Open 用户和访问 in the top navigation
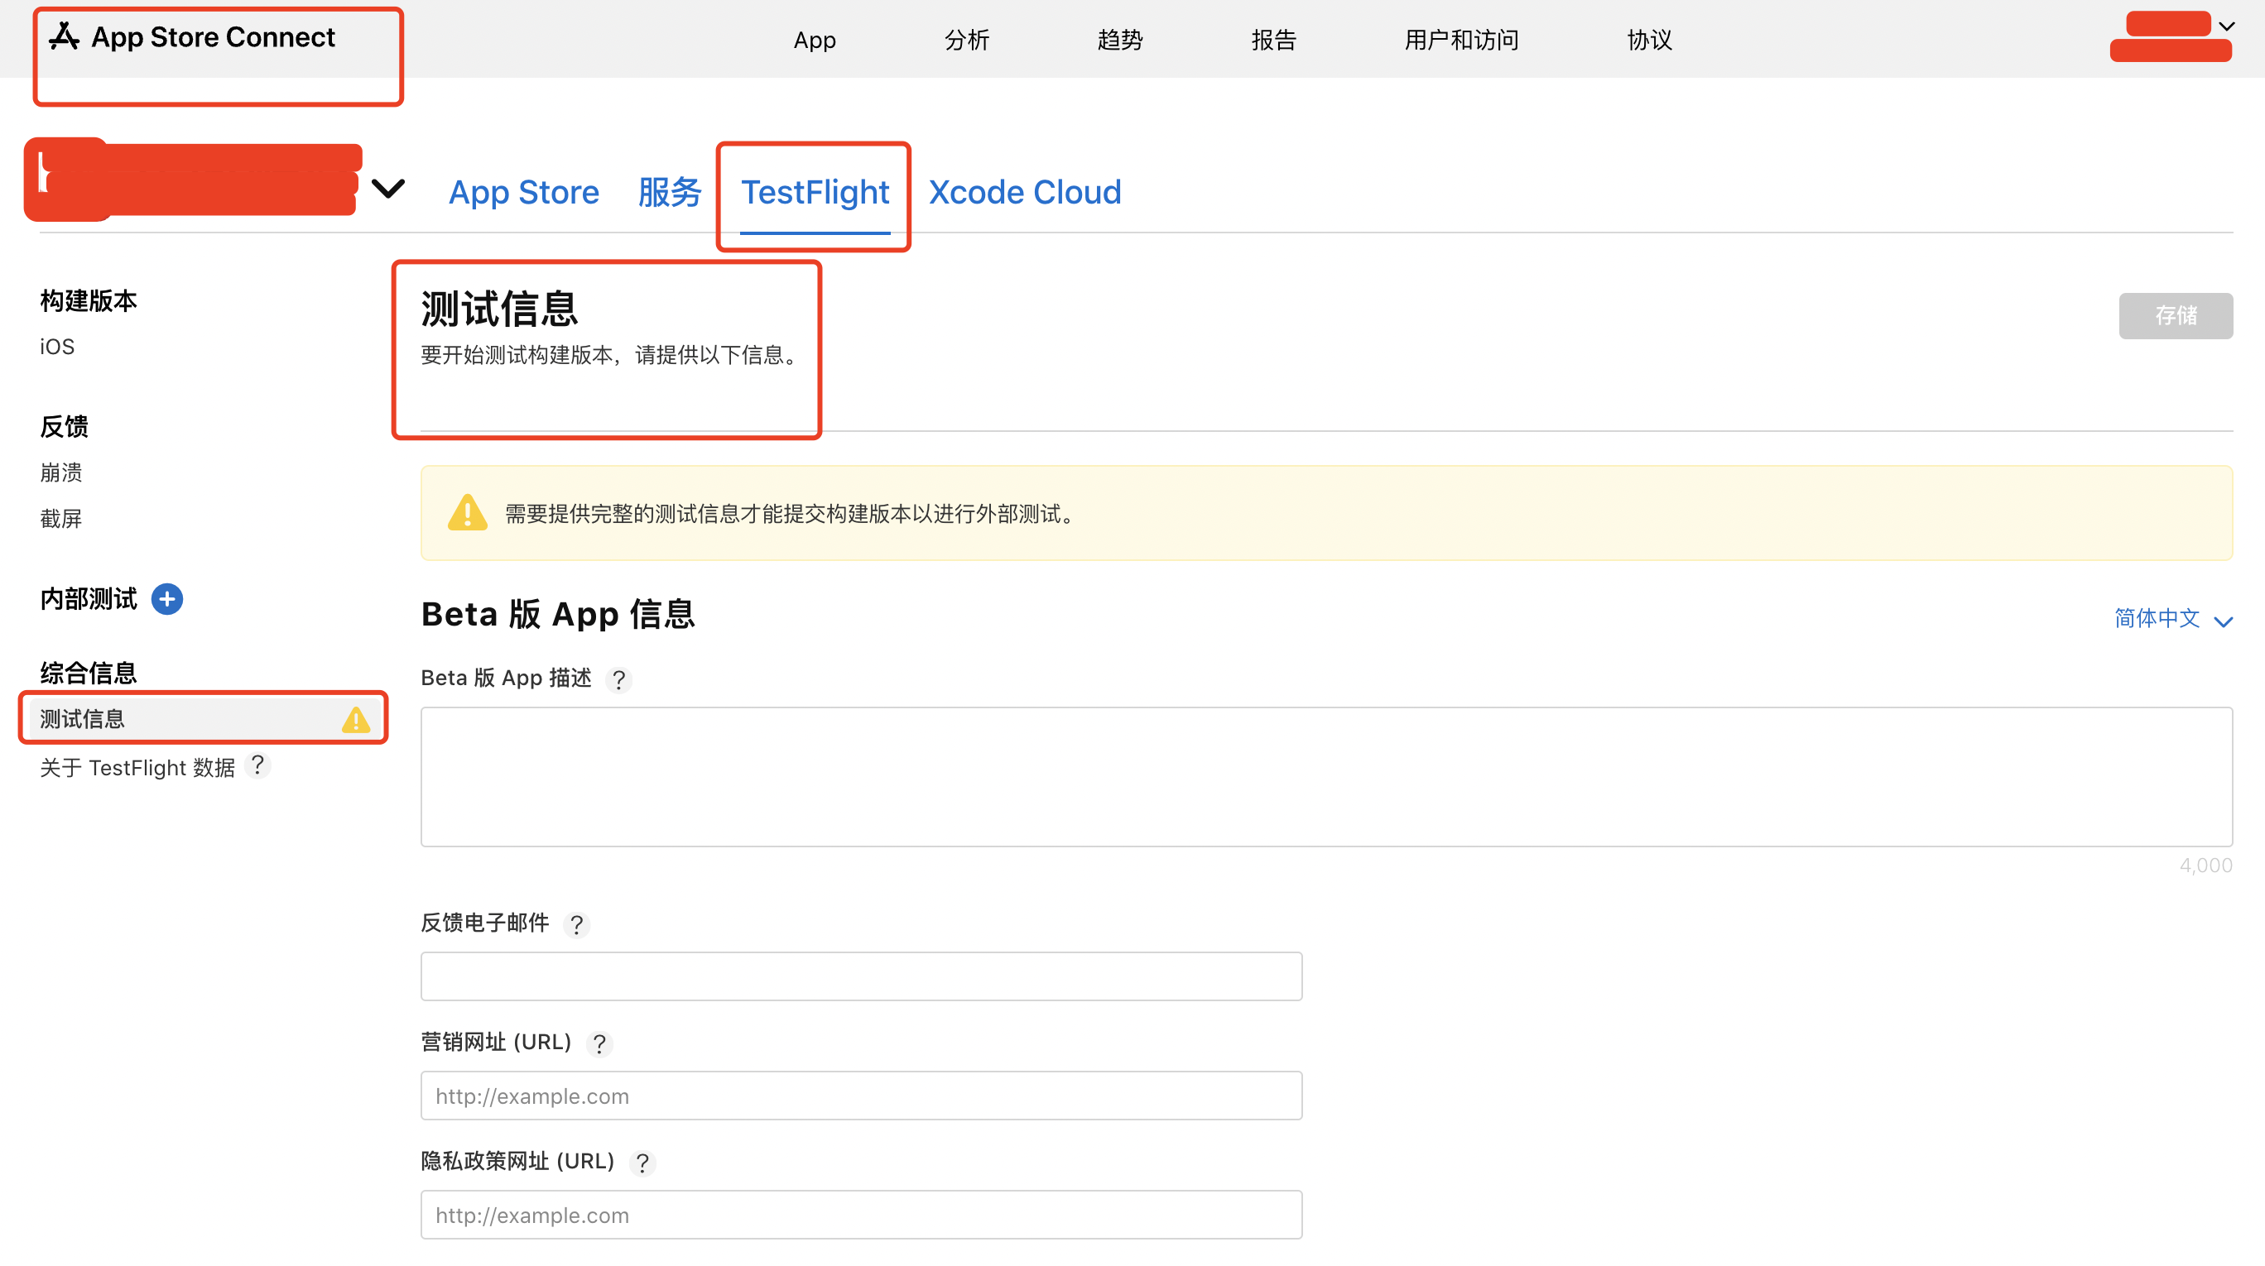The image size is (2265, 1266). (x=1460, y=40)
